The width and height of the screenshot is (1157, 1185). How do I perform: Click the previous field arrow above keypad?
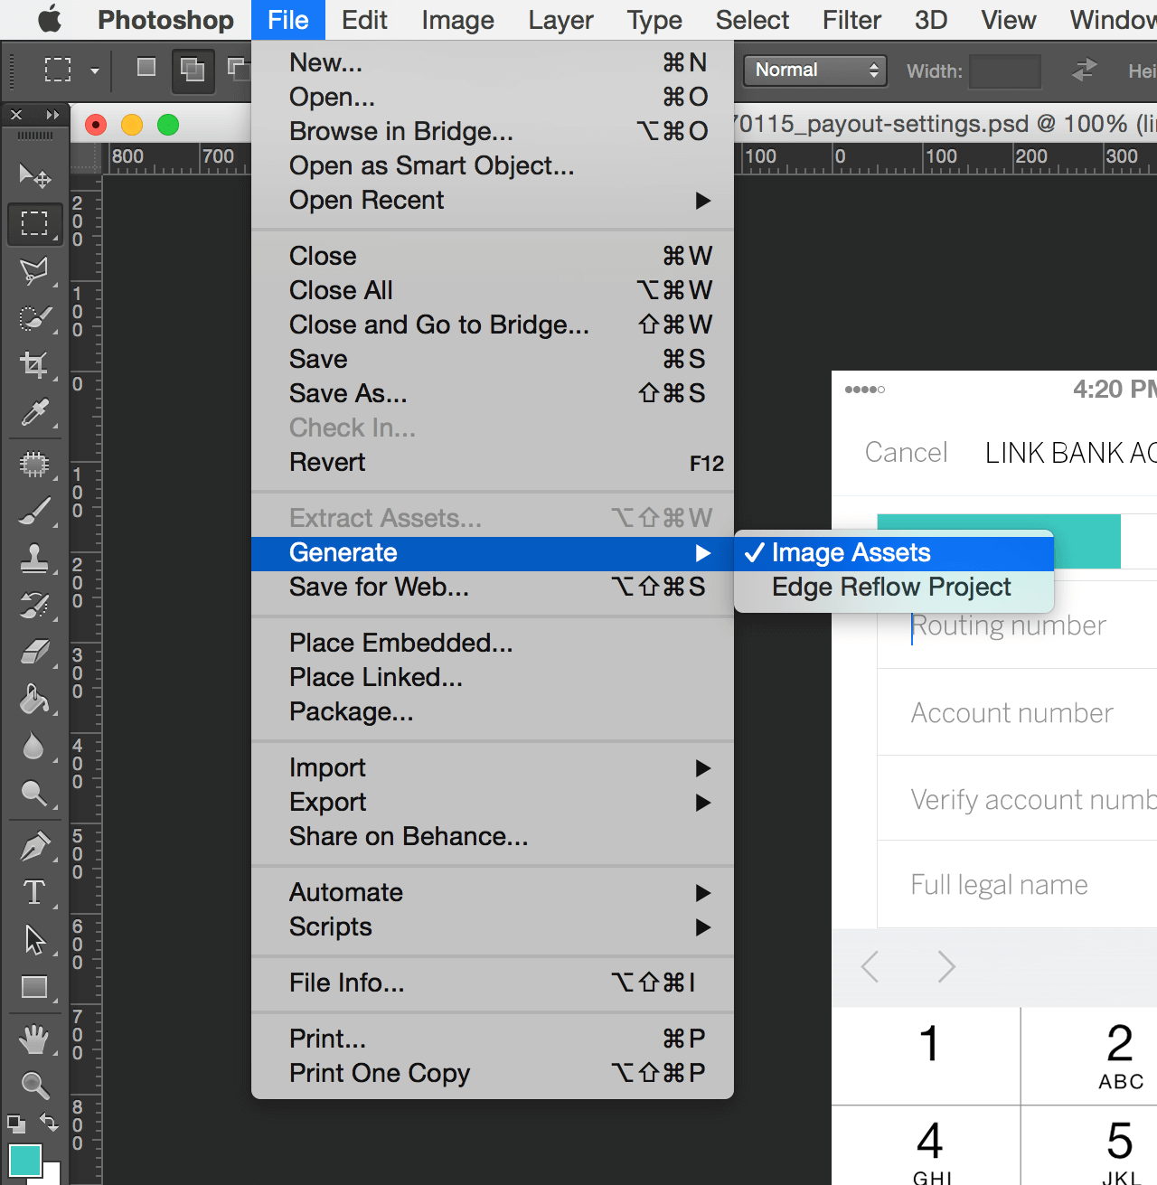point(870,966)
